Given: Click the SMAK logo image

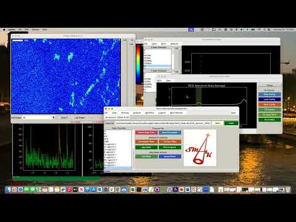Looking at the screenshot, I should click(200, 148).
